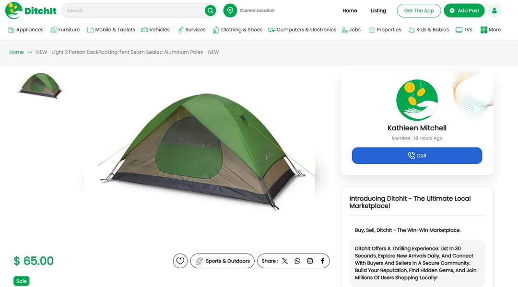Select the Jobs category

[351, 29]
